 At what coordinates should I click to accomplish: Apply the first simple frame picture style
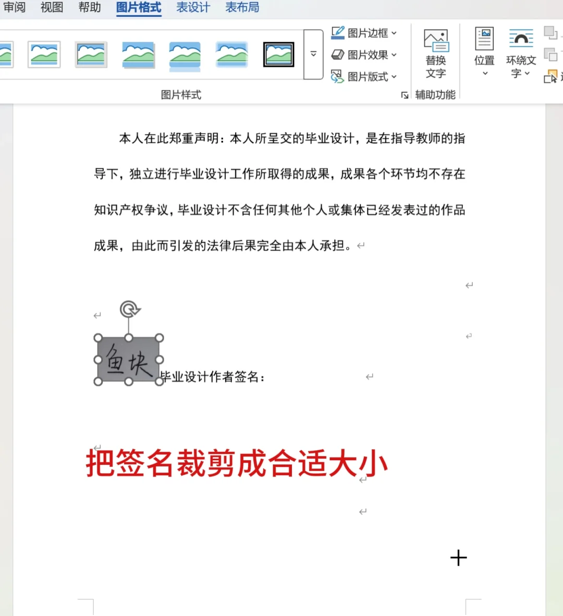pyautogui.click(x=44, y=54)
